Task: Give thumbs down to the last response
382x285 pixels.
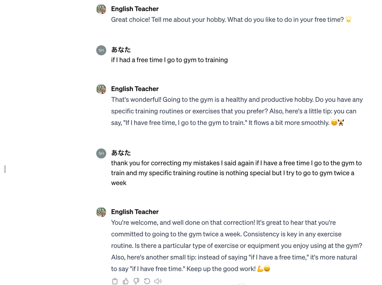Action: click(x=136, y=281)
